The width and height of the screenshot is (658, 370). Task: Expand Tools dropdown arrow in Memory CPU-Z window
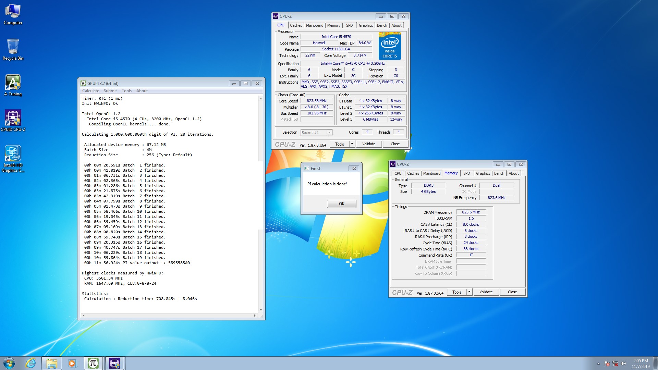469,292
